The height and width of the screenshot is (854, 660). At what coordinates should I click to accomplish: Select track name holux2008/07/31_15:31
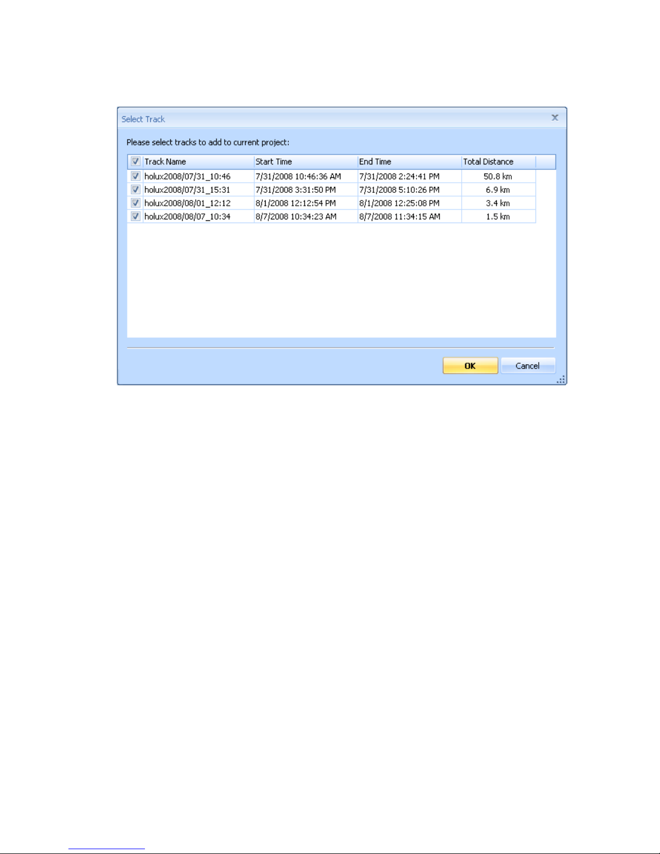[x=187, y=190]
